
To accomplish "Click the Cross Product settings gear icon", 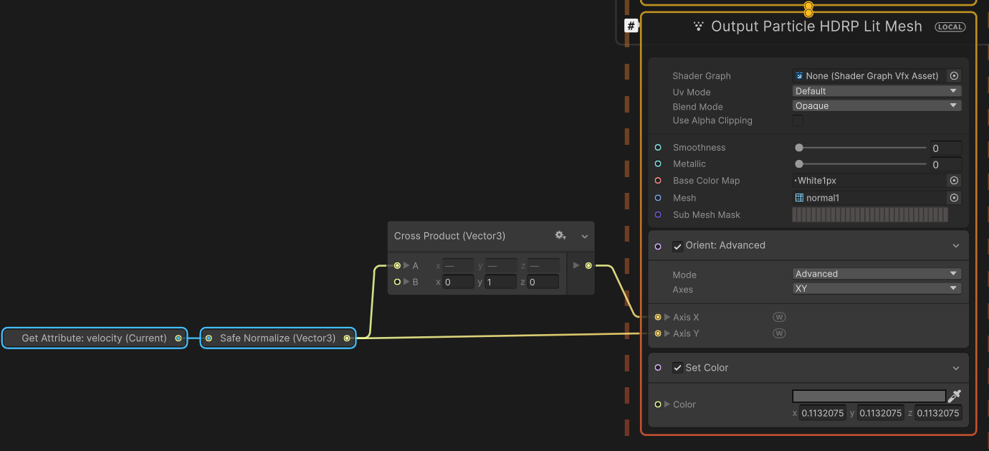I will (560, 236).
